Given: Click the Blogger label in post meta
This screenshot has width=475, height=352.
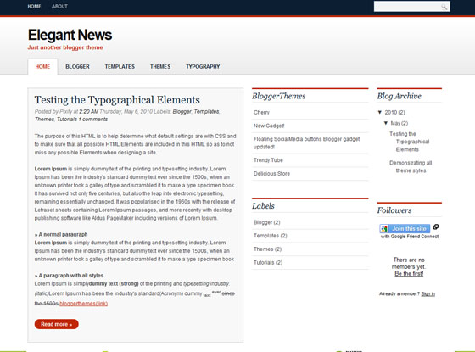Looking at the screenshot, I should 182,111.
